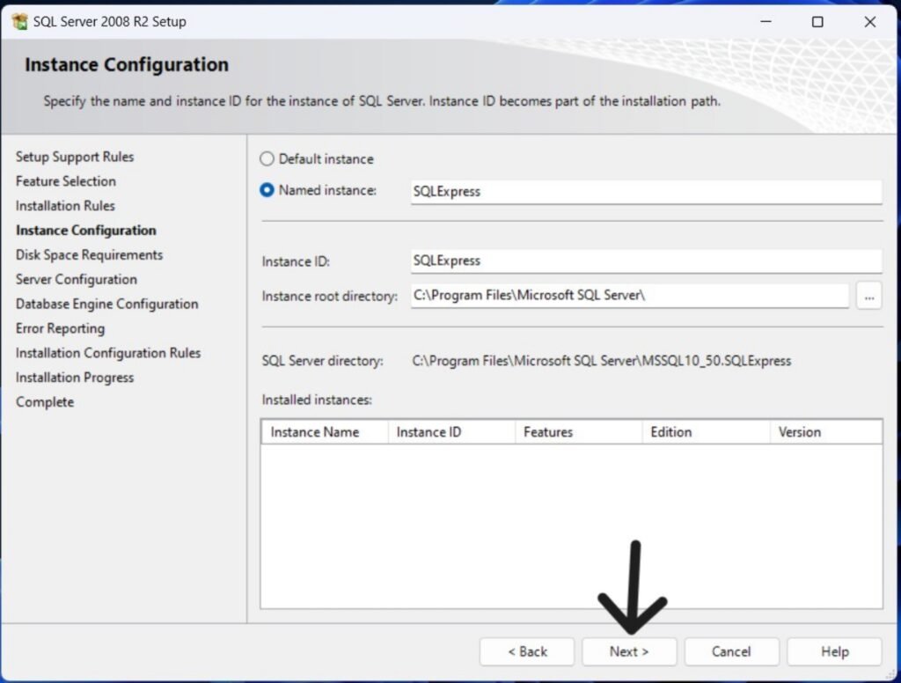The image size is (901, 683).
Task: Close the SQL Server 2008 R2 Setup window
Action: (869, 22)
